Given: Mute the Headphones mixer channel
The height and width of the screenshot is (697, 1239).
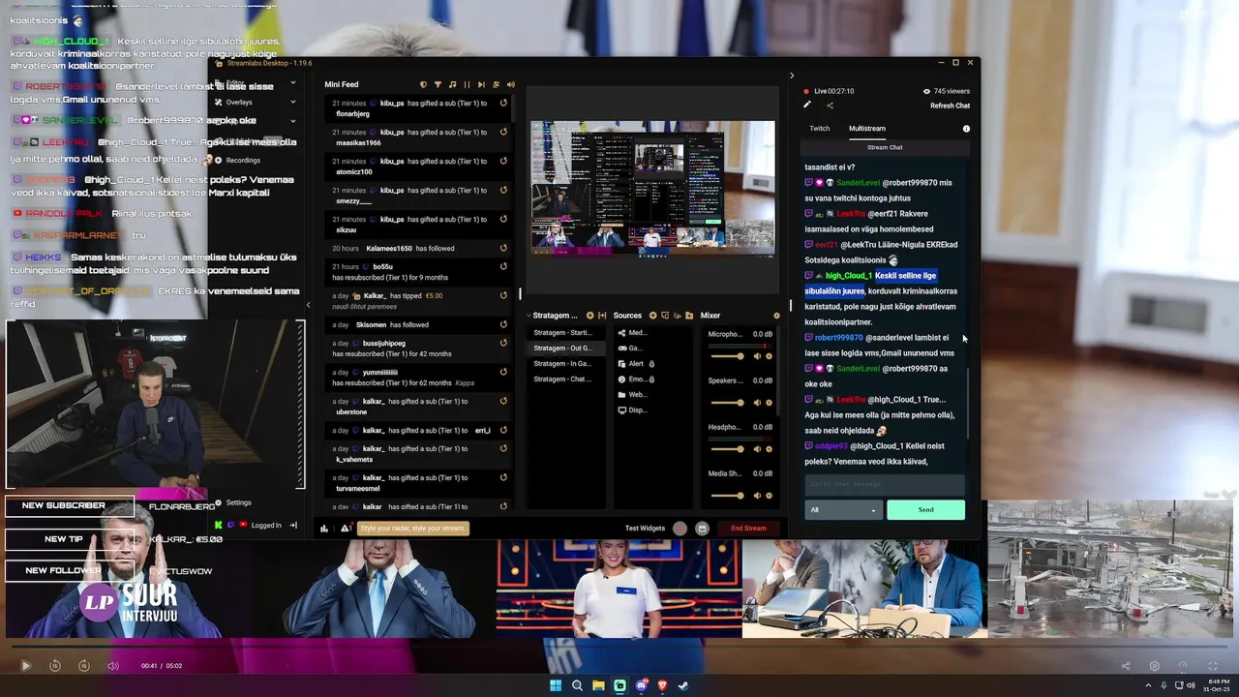Looking at the screenshot, I should (x=757, y=449).
